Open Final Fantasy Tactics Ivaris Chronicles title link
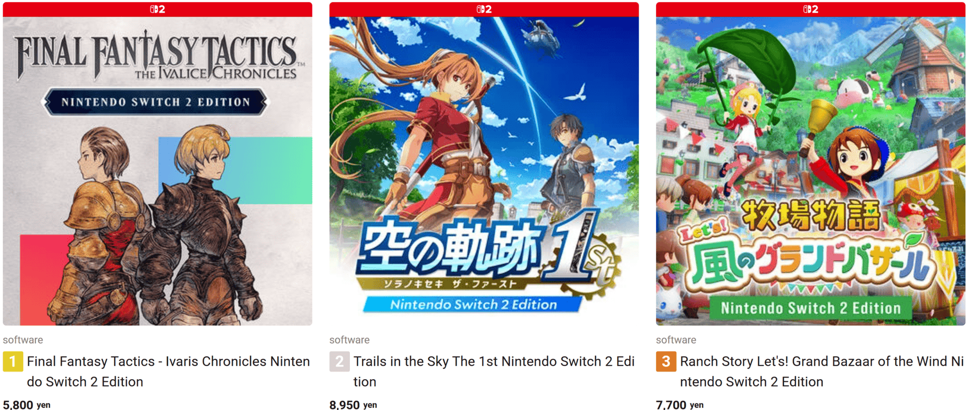The height and width of the screenshot is (410, 968). [x=169, y=371]
